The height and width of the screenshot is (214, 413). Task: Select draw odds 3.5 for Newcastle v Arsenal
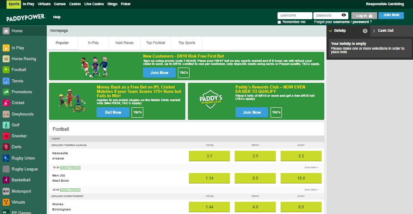point(255,156)
